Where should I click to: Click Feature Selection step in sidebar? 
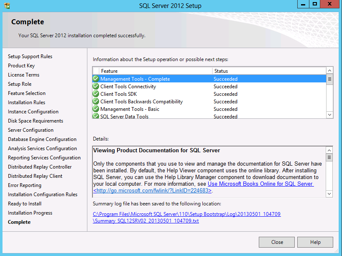coord(27,93)
